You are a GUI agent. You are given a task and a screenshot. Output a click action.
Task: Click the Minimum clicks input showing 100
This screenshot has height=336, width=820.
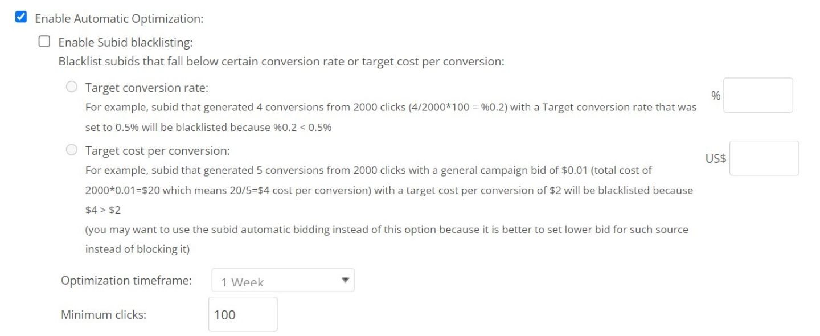243,314
